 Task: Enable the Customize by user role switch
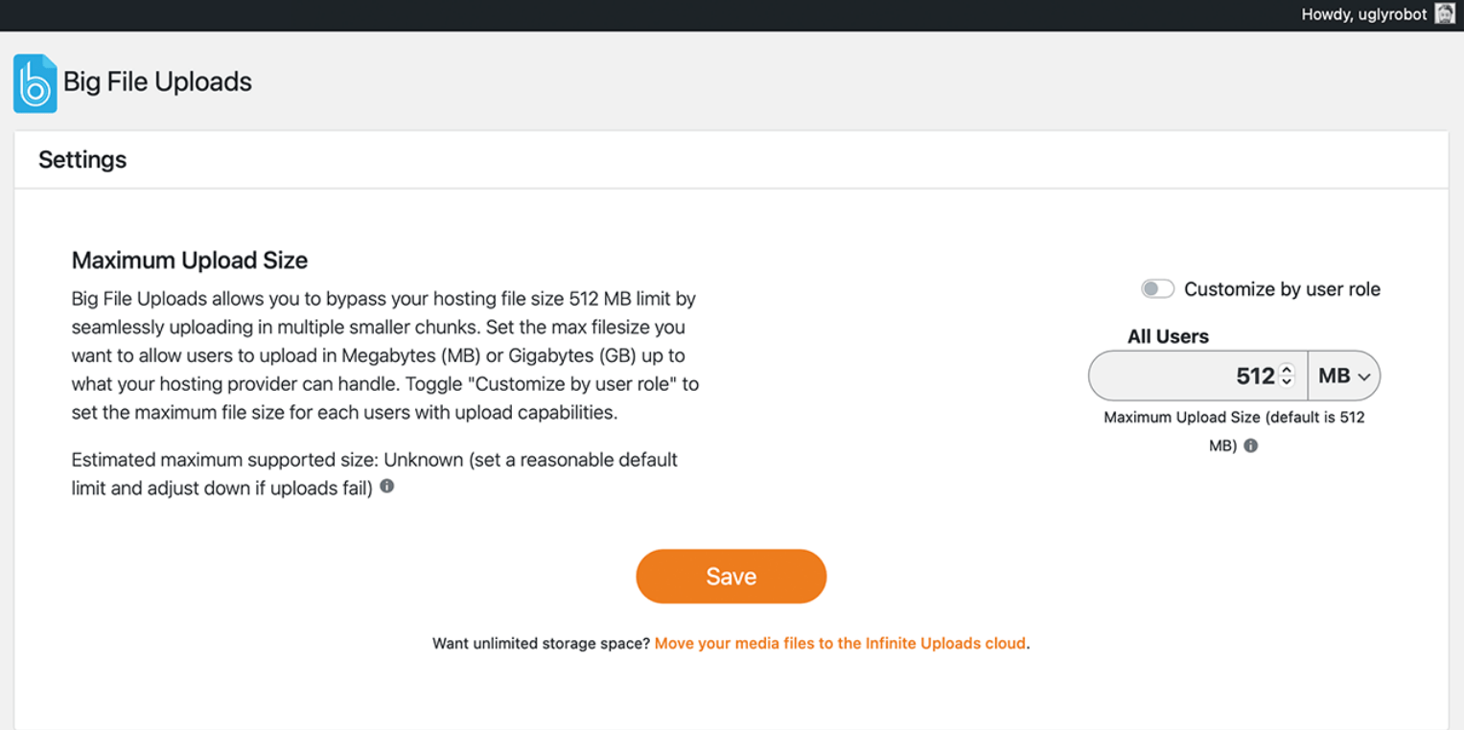1157,289
